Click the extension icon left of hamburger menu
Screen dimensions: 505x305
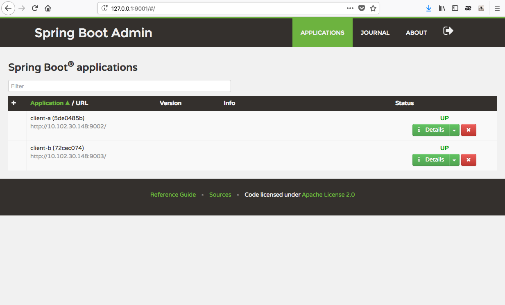(481, 8)
